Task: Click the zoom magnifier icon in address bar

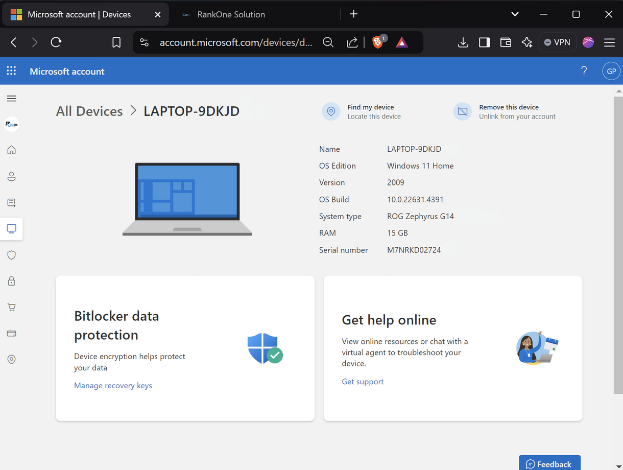Action: coord(328,42)
